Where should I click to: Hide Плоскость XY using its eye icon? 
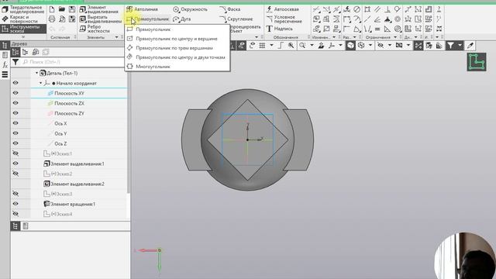[15, 93]
